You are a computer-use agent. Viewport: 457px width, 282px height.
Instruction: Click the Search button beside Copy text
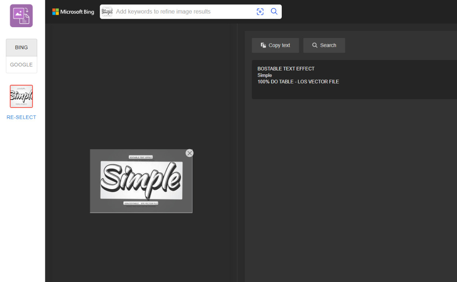pos(324,45)
